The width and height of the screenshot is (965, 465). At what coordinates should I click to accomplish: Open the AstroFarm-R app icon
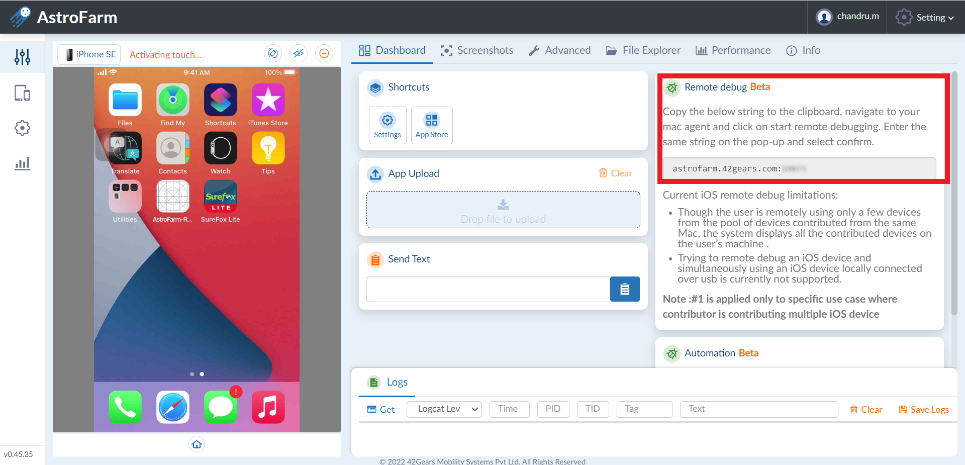(173, 196)
